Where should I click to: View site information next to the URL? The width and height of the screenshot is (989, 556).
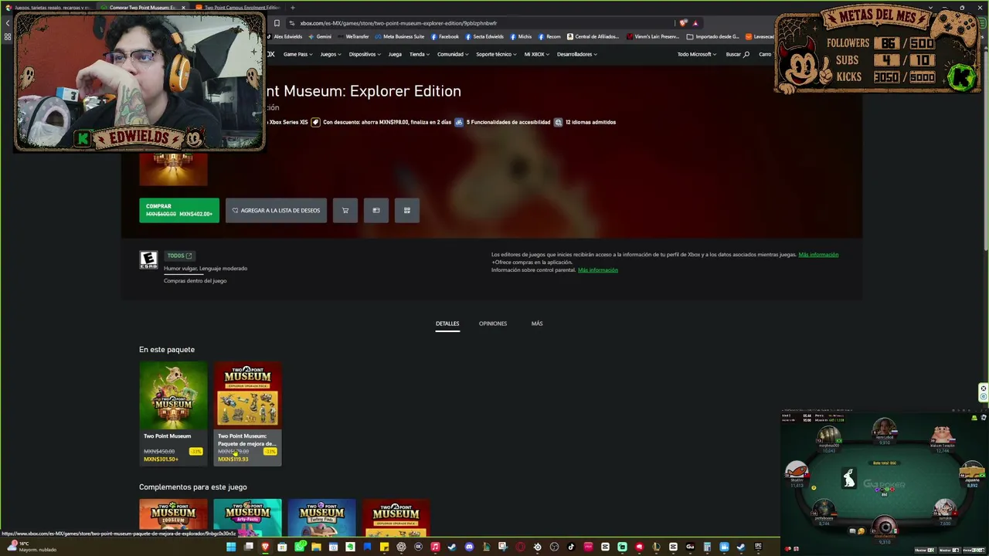[x=291, y=23]
